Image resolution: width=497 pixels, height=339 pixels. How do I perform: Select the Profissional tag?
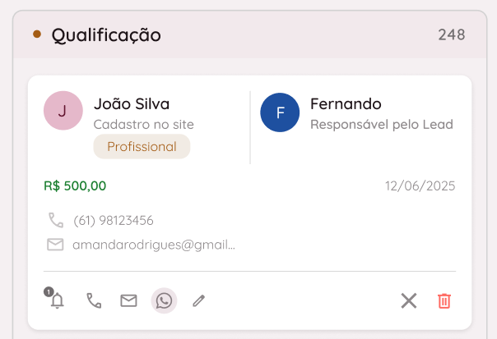[x=142, y=147]
